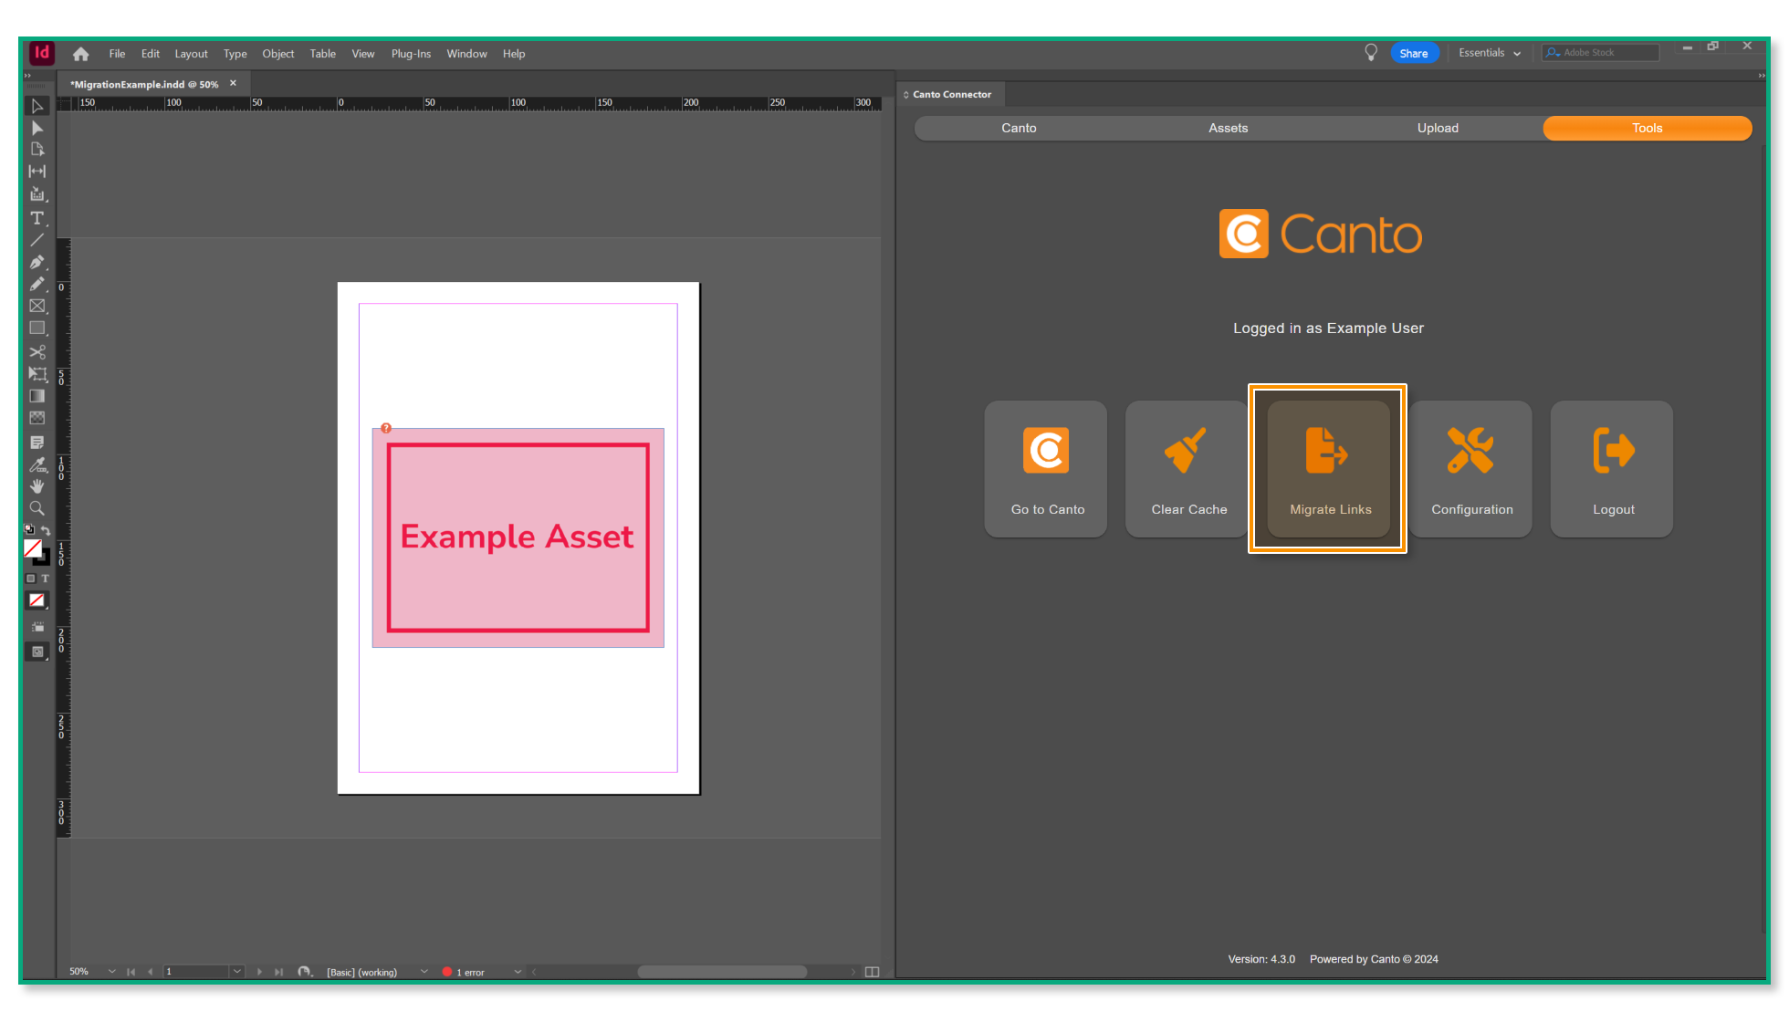Click the Logout button
This screenshot has width=1789, height=1022.
pos(1612,469)
